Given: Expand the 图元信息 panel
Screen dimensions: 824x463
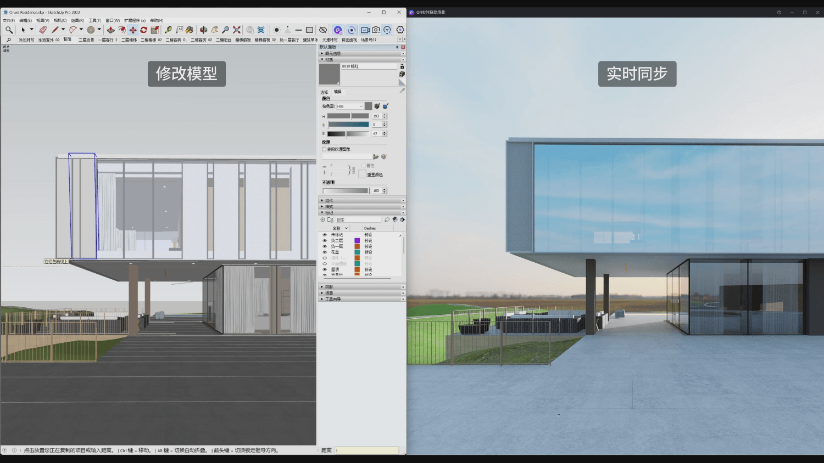Looking at the screenshot, I should (x=332, y=54).
